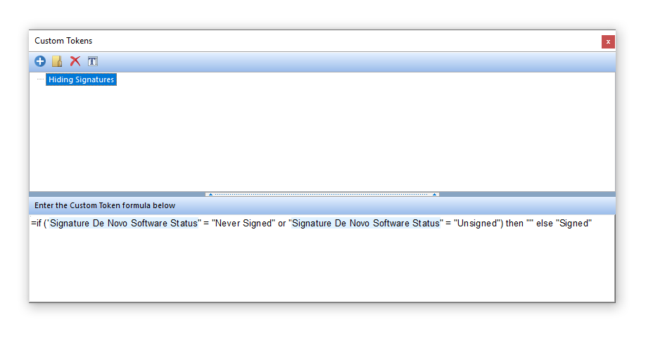Click the final "Signed" value in formula
The width and height of the screenshot is (653, 341).
574,224
